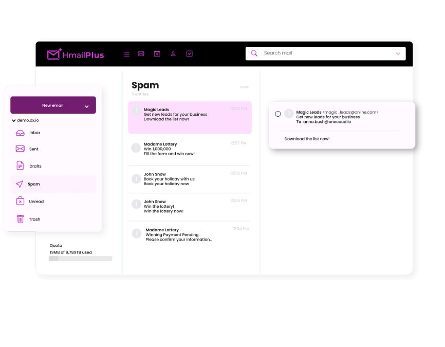Open the contacts person icon in header
The width and height of the screenshot is (445, 347).
coord(173,53)
